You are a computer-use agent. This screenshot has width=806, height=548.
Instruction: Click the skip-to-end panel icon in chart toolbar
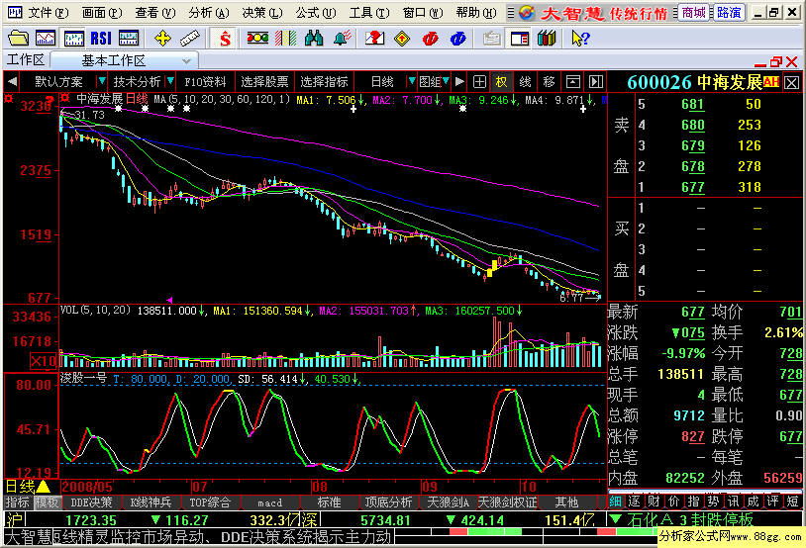point(595,82)
